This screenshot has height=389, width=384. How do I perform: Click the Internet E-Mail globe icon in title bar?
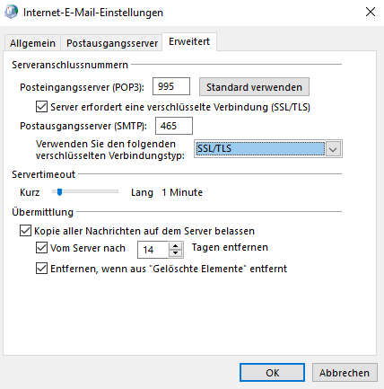[11, 12]
